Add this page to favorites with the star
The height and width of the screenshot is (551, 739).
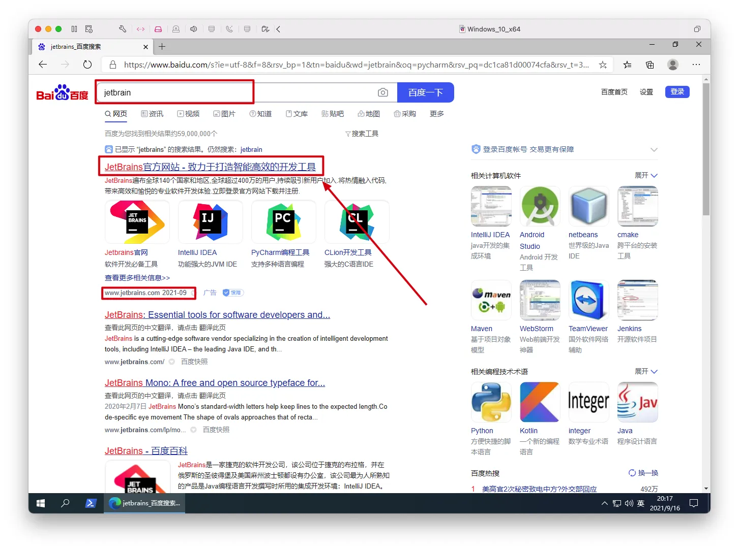click(x=603, y=64)
